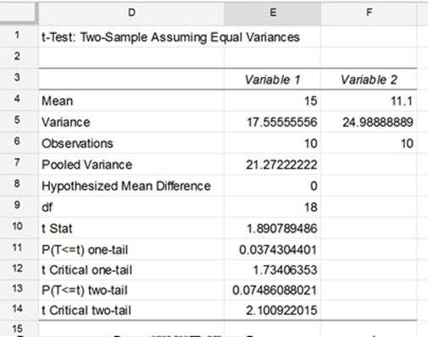Screen dimensions: 428x337
Task: Select row 1 header
Action: coord(18,36)
